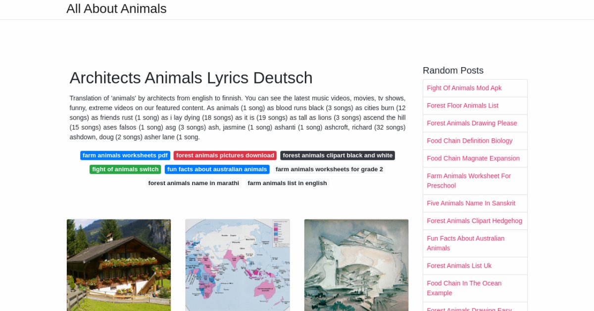Open Forest Animals Clipart Hedgehog link
This screenshot has width=594, height=311.
pyautogui.click(x=474, y=221)
